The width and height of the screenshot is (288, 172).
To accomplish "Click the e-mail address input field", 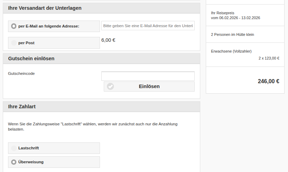I will click(148, 26).
